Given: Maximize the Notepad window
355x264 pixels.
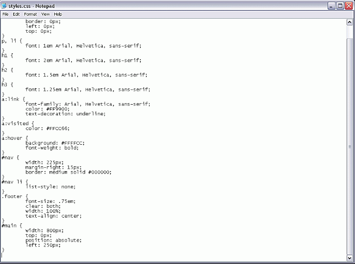Looking at the screenshot, I should [x=340, y=6].
